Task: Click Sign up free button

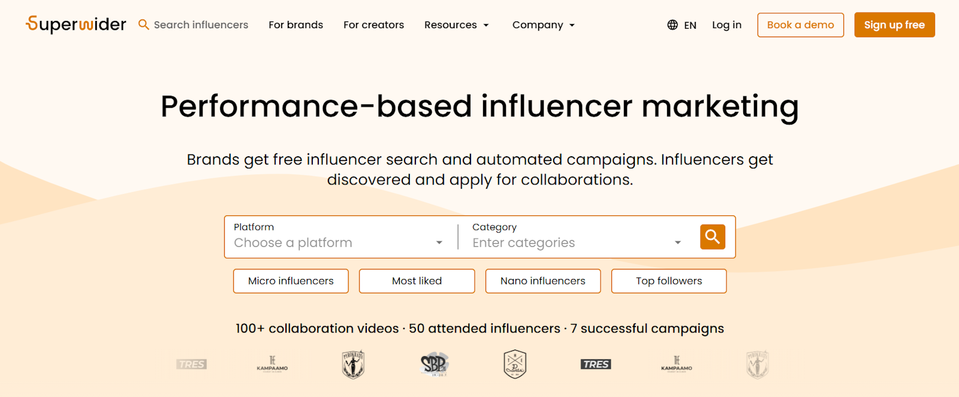Action: [x=894, y=25]
